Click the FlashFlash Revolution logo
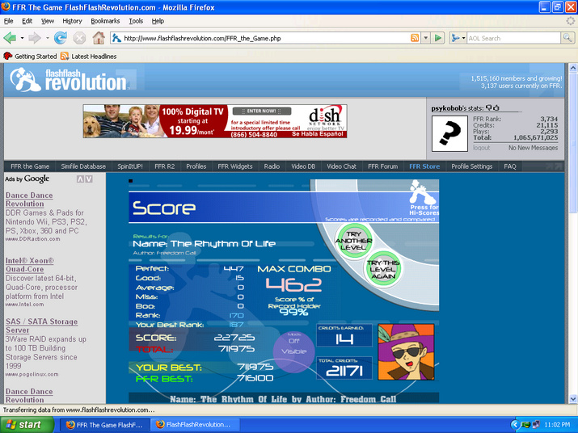Image resolution: width=578 pixels, height=433 pixels. point(70,79)
